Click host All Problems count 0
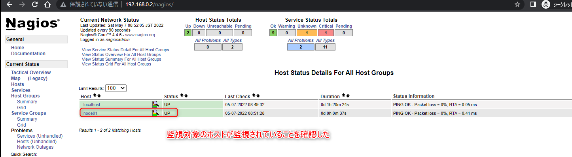Viewport: 572px width, 157px height. (208, 47)
